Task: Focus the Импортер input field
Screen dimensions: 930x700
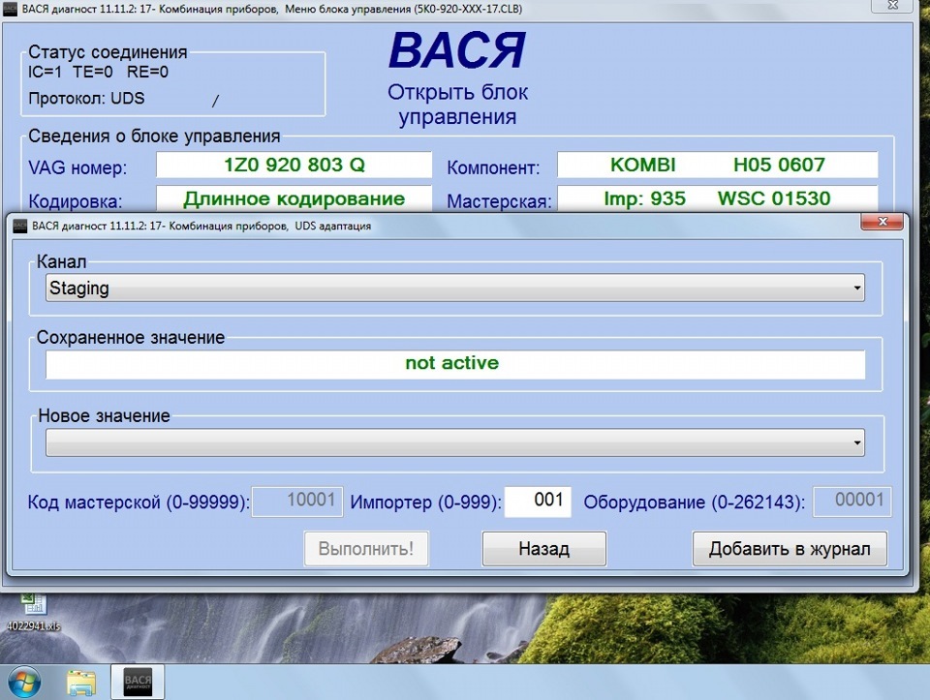Action: click(x=538, y=502)
